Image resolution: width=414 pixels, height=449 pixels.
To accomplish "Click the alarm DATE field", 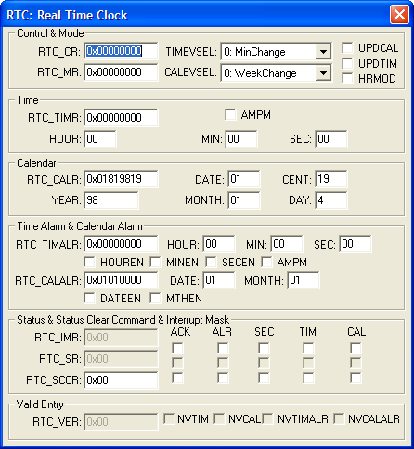I will coord(219,280).
